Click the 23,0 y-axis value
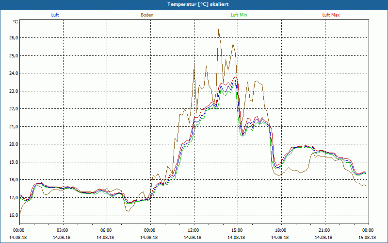The width and height of the screenshot is (388, 243). point(14,91)
